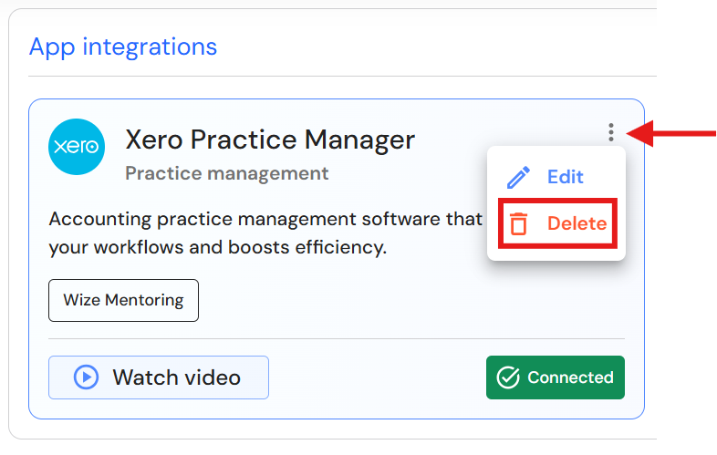Choose Edit from the popup menu
The image size is (717, 455).
pyautogui.click(x=565, y=177)
